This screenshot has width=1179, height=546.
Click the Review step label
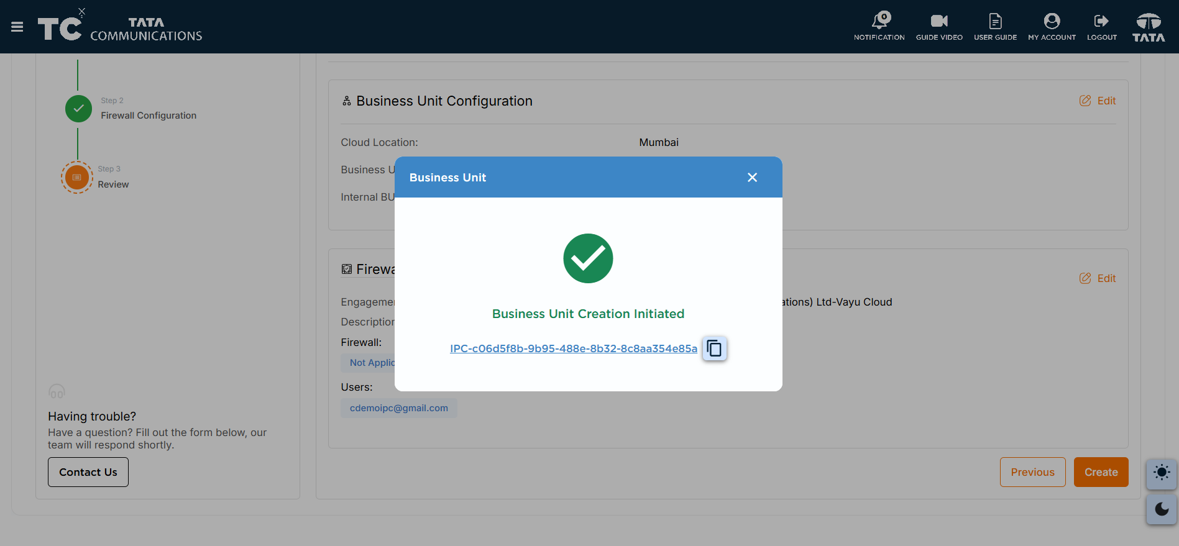(x=113, y=184)
